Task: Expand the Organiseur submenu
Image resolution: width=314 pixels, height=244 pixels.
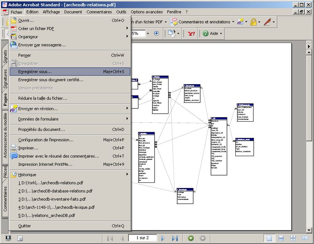Action: pyautogui.click(x=70, y=37)
